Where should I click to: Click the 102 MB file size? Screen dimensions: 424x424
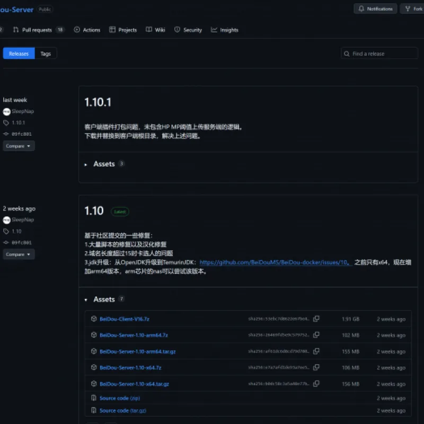tap(351, 335)
